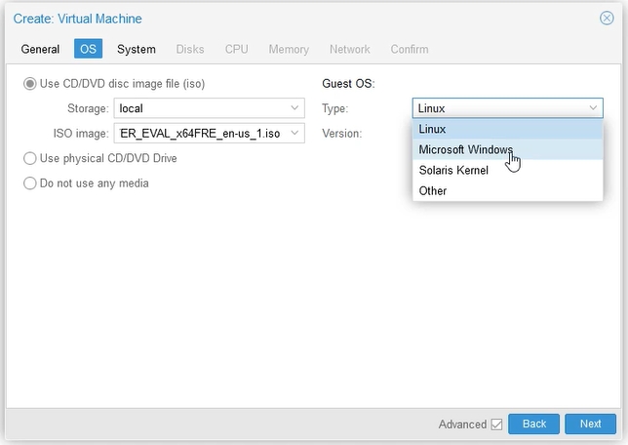Switch to the General tab
The height and width of the screenshot is (445, 628).
pyautogui.click(x=40, y=49)
